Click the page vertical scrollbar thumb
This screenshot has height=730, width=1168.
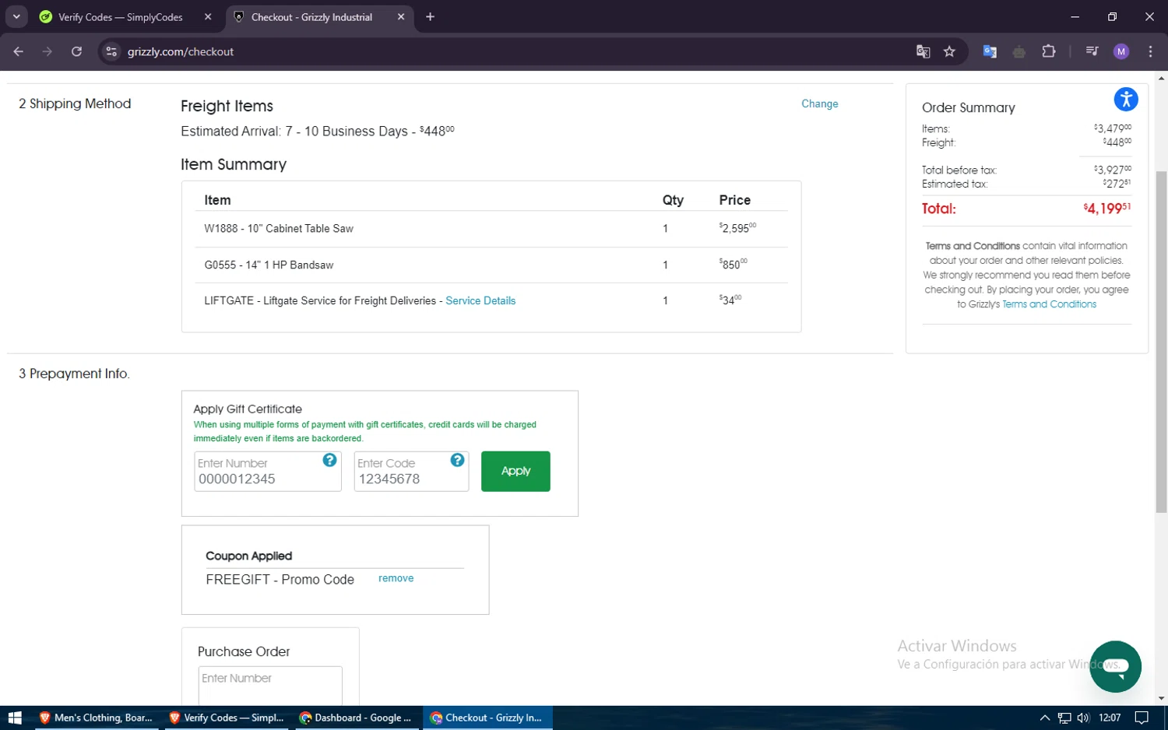point(1161,341)
